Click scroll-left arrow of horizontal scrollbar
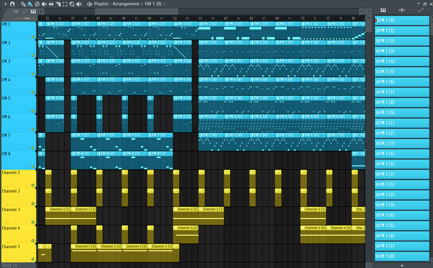 pos(41,12)
